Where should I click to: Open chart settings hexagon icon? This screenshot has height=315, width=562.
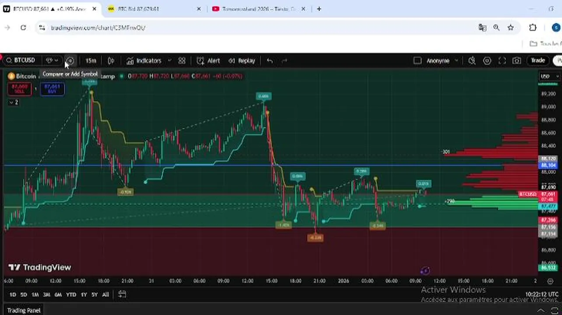click(487, 61)
